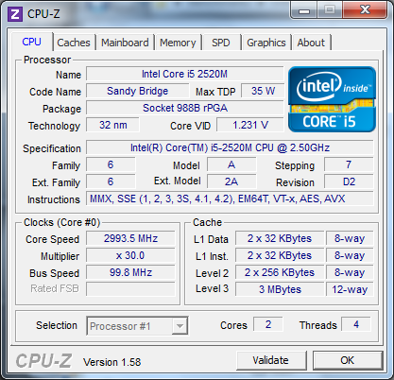Click the maximize button in the title bar

coord(330,10)
